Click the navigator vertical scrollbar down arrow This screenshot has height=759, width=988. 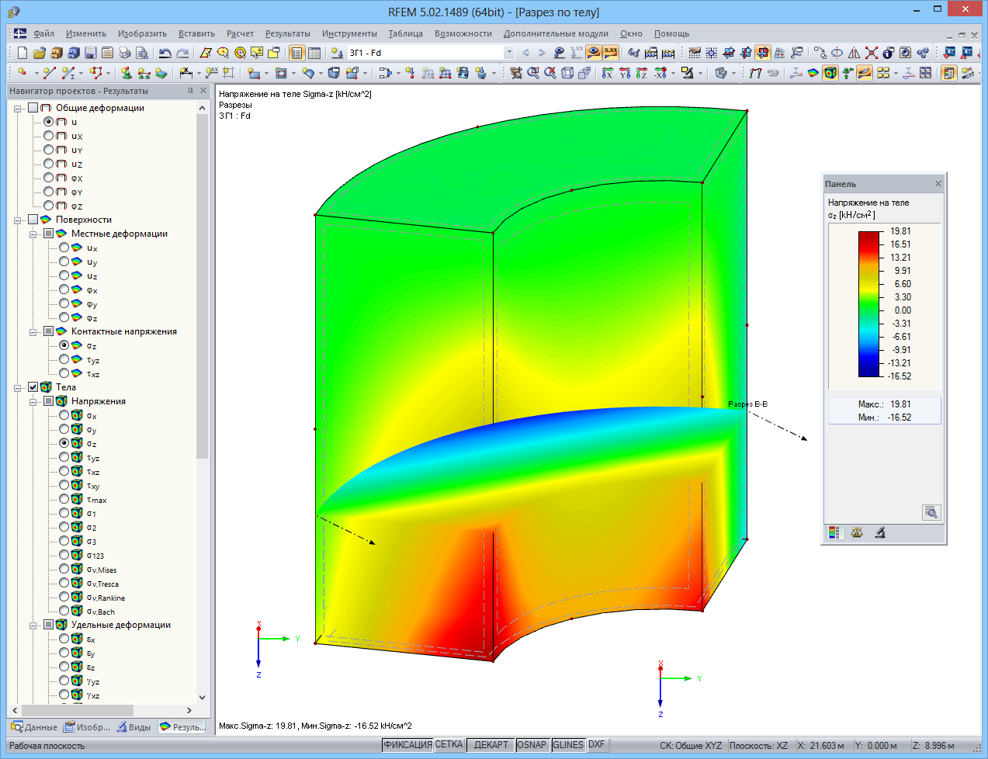click(x=203, y=697)
